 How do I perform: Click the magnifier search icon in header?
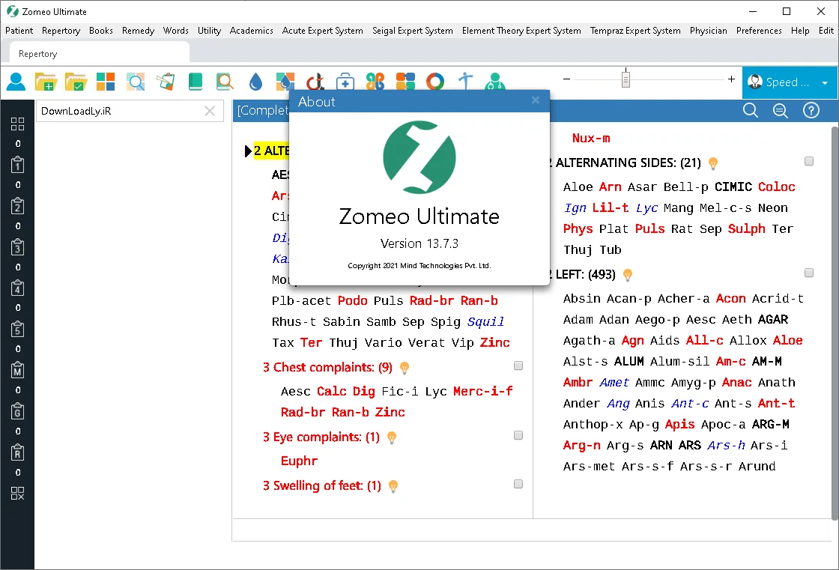[750, 111]
